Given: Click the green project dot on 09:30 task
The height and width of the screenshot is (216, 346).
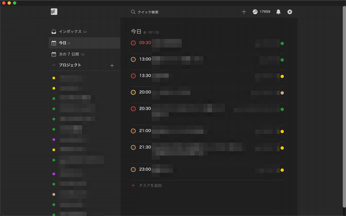Looking at the screenshot, I should [x=282, y=44].
